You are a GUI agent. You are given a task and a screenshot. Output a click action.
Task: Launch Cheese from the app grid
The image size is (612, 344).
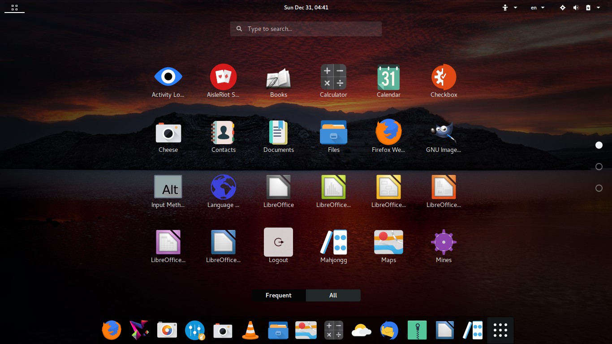pyautogui.click(x=168, y=133)
